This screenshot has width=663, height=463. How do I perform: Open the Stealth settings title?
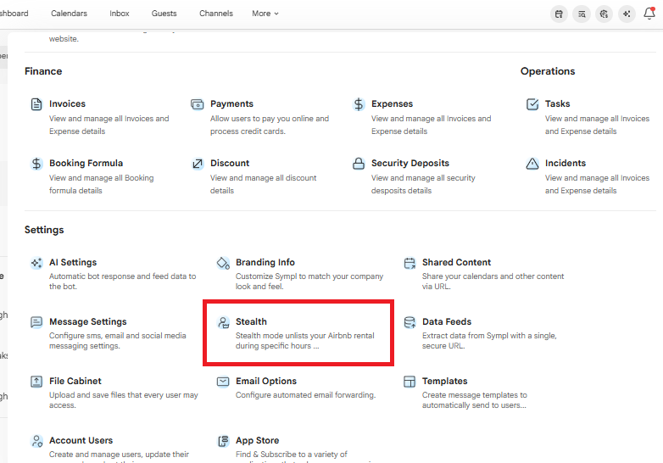pyautogui.click(x=251, y=321)
